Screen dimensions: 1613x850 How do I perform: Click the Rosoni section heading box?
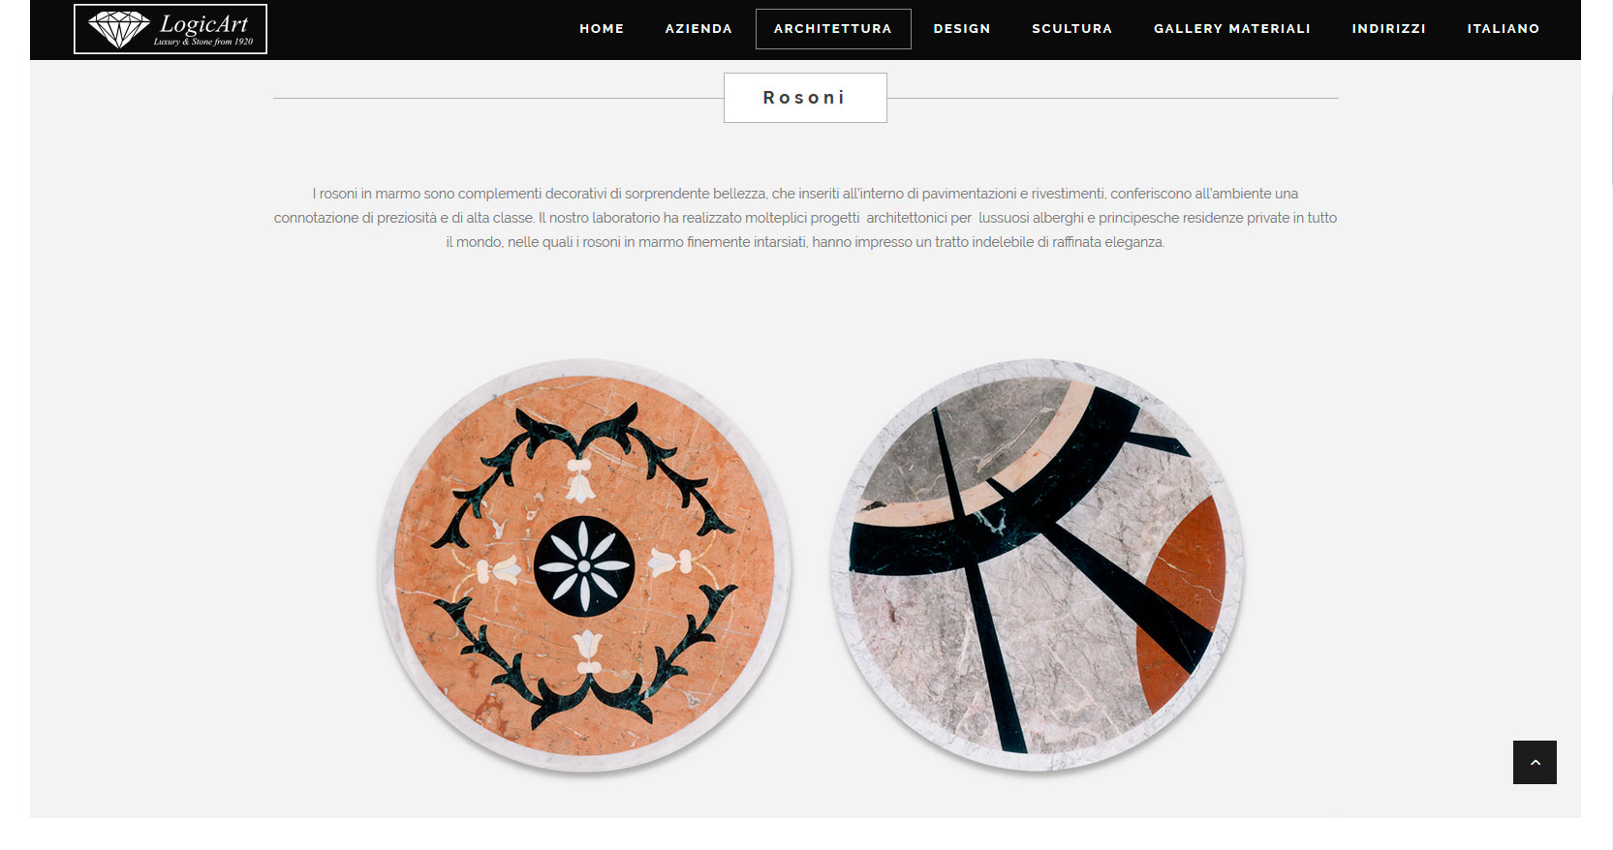click(x=805, y=98)
